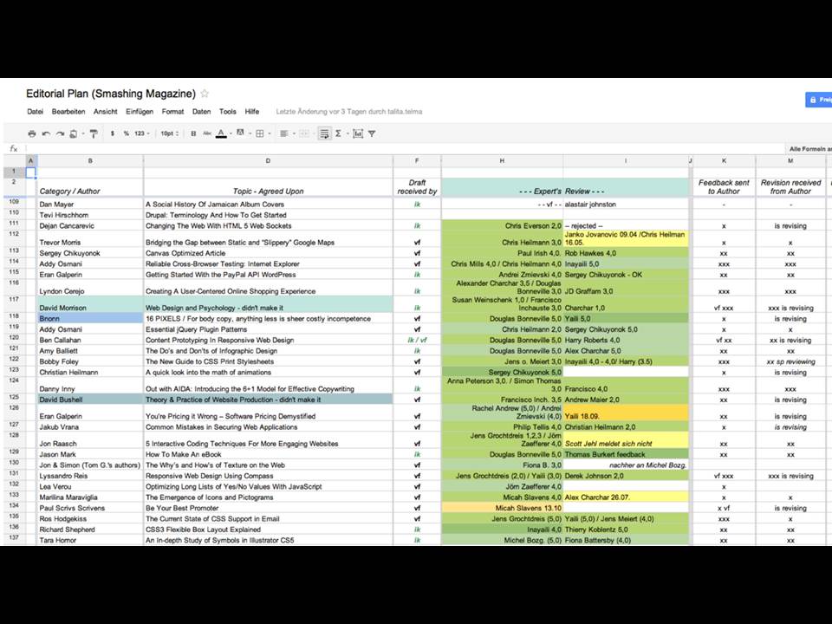The width and height of the screenshot is (832, 624).
Task: Expand the borders dropdown arrow
Action: coord(269,133)
